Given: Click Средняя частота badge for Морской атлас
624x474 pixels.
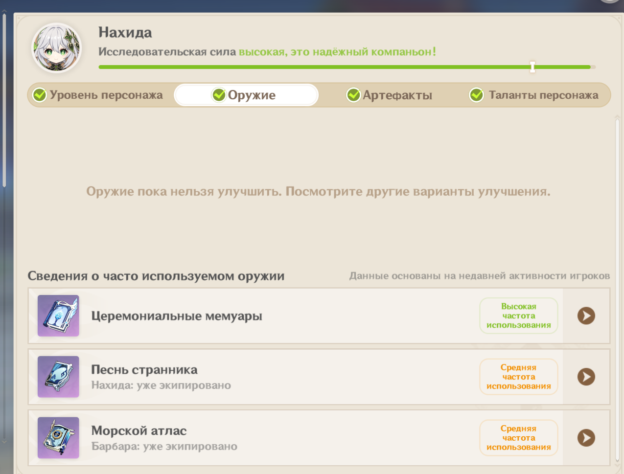Looking at the screenshot, I should click(x=519, y=438).
